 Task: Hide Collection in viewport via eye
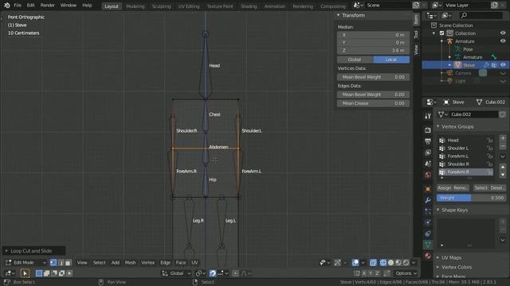point(503,33)
